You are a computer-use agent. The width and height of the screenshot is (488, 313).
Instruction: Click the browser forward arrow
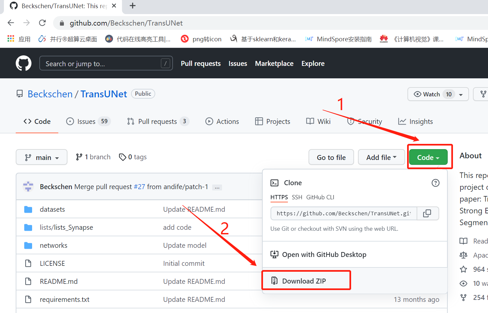pos(27,23)
